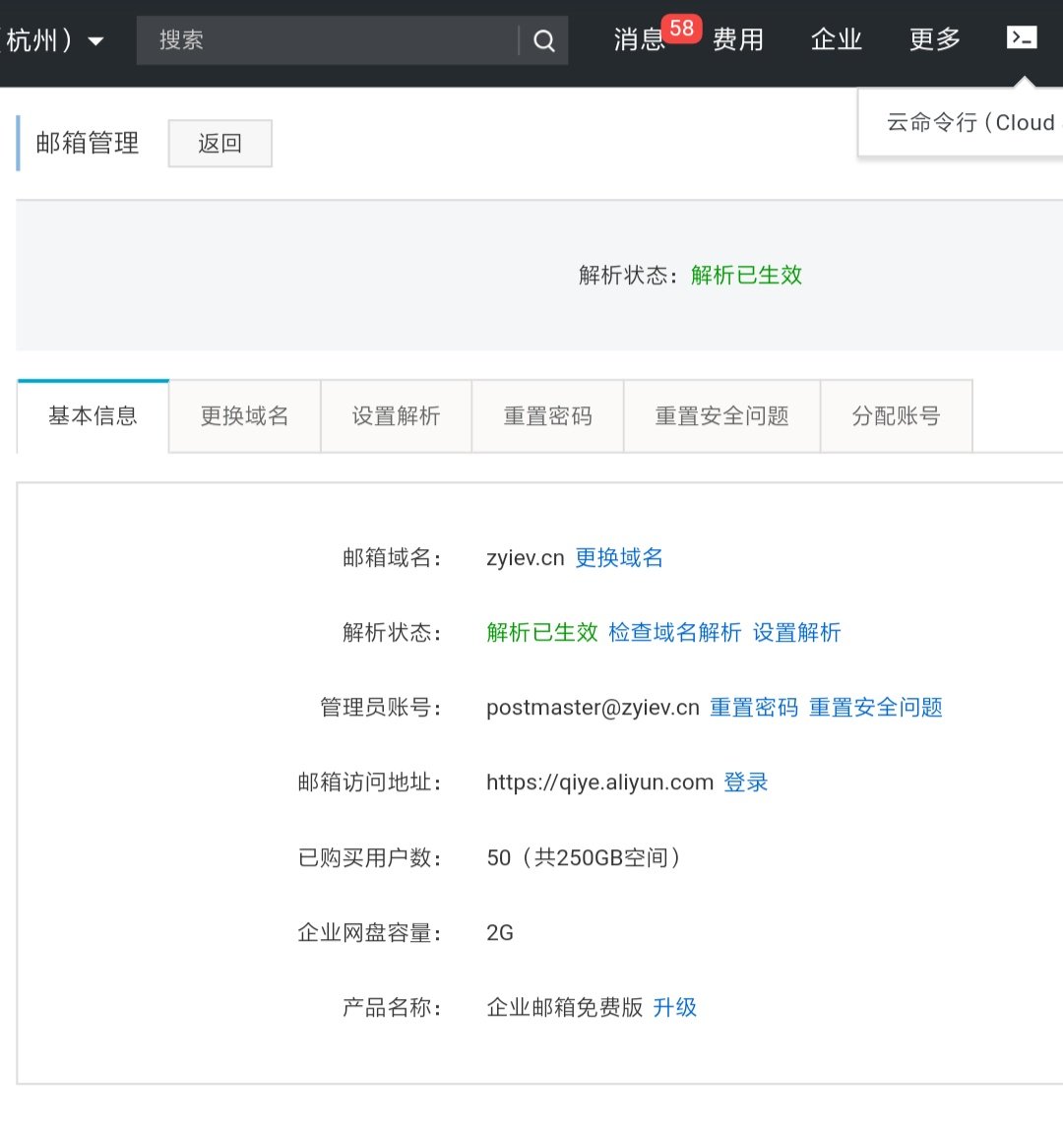
Task: Open the 企业 menu in top bar
Action: [836, 39]
